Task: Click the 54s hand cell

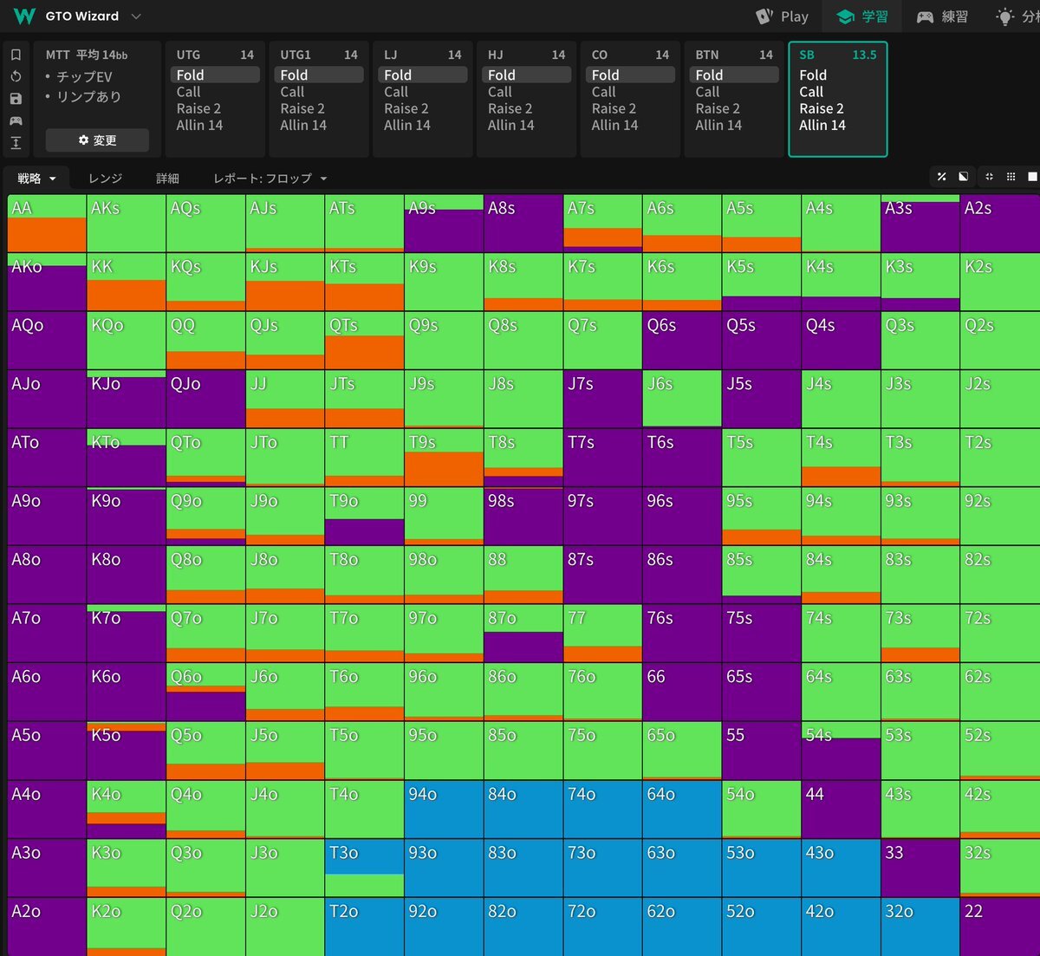Action: point(841,751)
